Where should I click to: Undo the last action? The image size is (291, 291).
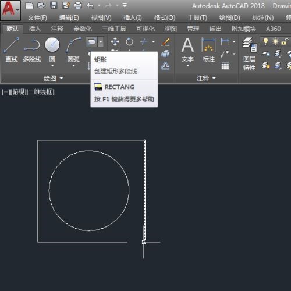[x=90, y=5]
